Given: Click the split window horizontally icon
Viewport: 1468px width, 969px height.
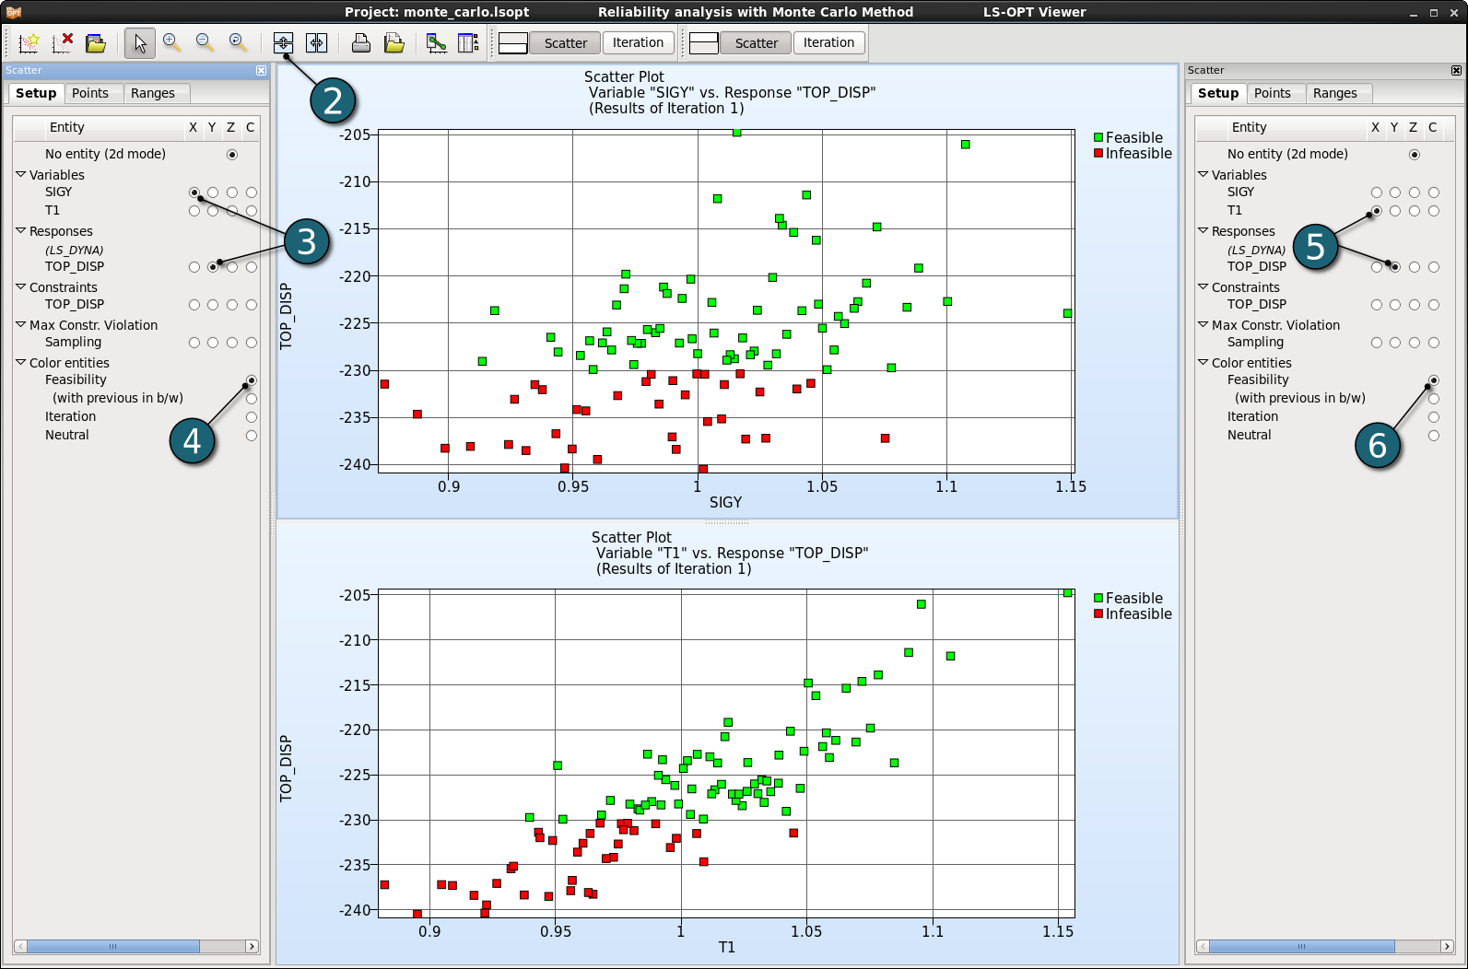Looking at the screenshot, I should click(x=316, y=42).
